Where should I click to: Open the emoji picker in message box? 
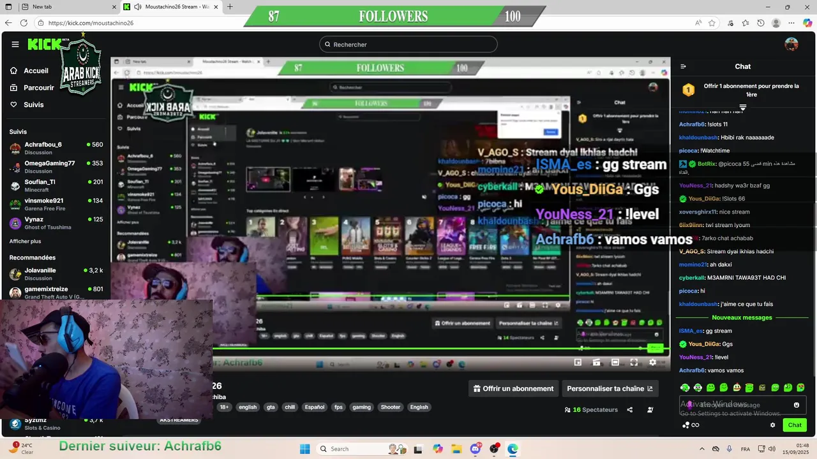pos(797,405)
